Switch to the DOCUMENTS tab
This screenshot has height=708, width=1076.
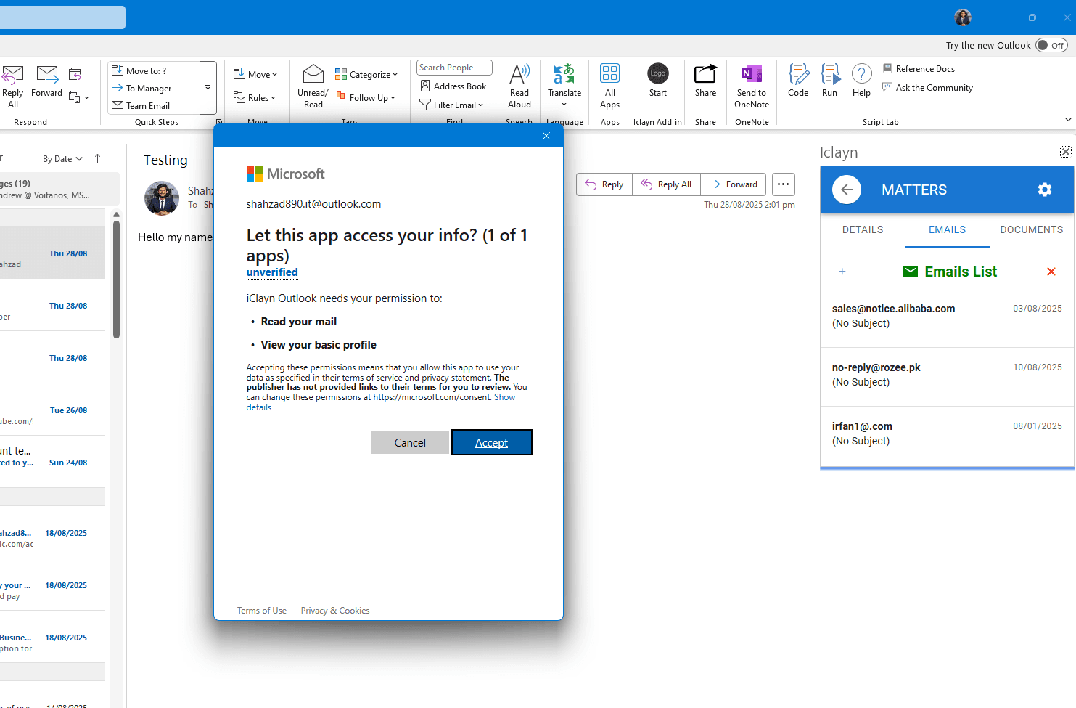tap(1032, 229)
